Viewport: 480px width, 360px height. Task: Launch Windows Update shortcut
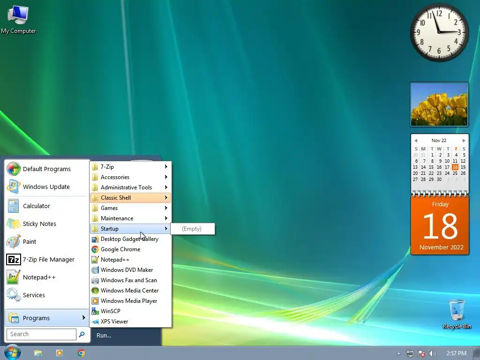(46, 187)
